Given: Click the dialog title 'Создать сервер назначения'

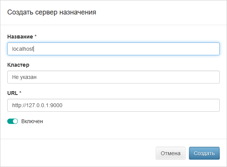Looking at the screenshot, I should [52, 12].
